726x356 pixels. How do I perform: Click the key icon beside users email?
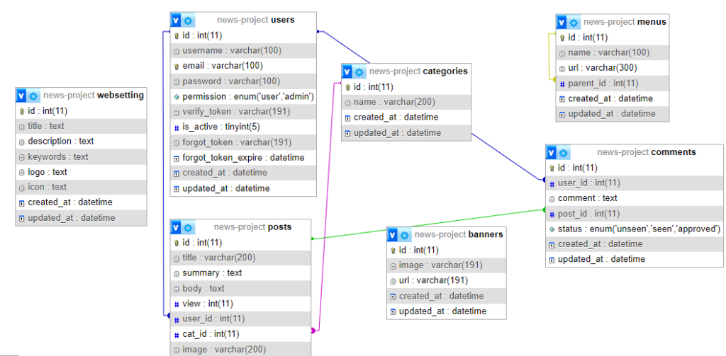pos(177,66)
